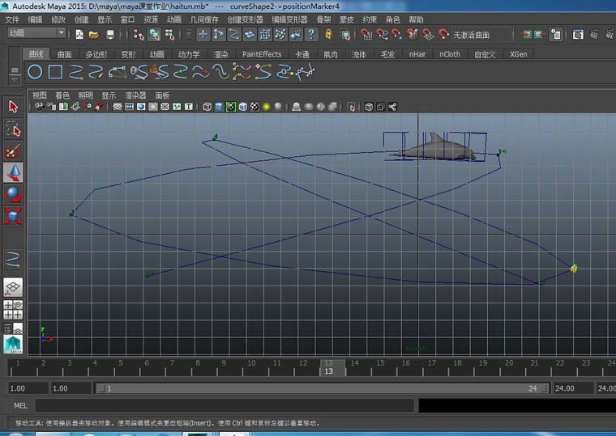616x436 pixels.
Task: Click the range slider bar below timeline
Action: coord(319,388)
